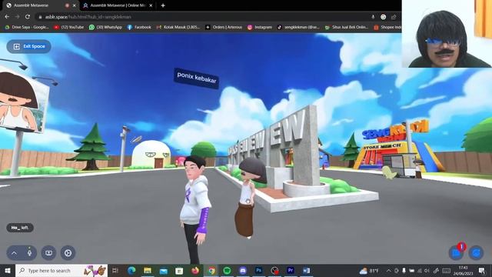Open the Windows notification center
This screenshot has width=492, height=277.
(x=482, y=271)
